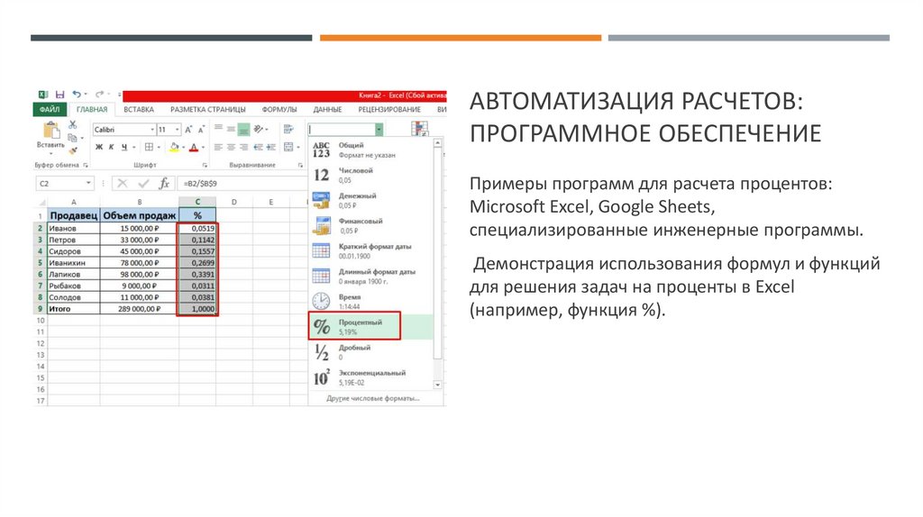
Task: Open Другие числовые форматы link
Action: point(373,398)
